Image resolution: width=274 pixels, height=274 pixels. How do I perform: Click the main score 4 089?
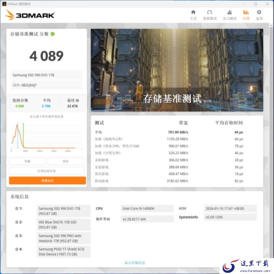click(x=47, y=56)
